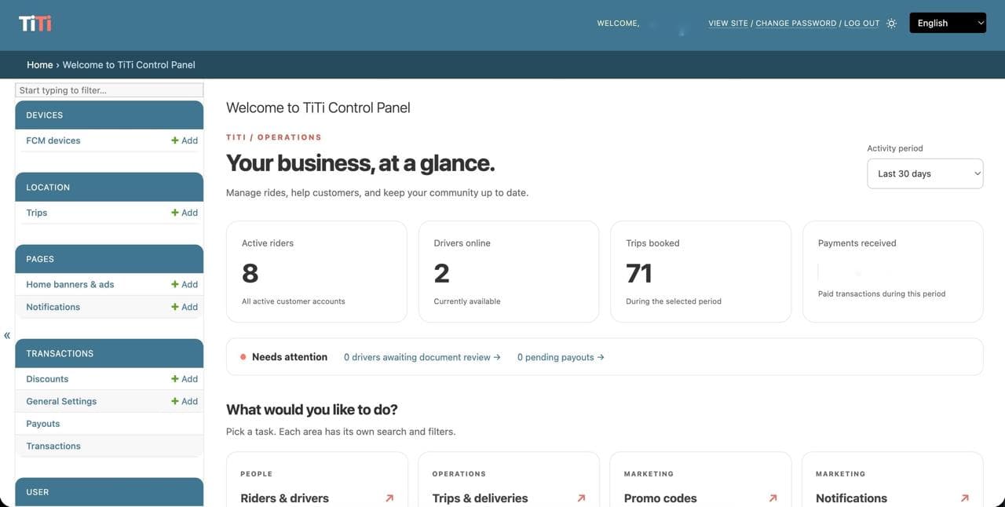Click the Log Out link
The image size is (1005, 507).
(861, 24)
